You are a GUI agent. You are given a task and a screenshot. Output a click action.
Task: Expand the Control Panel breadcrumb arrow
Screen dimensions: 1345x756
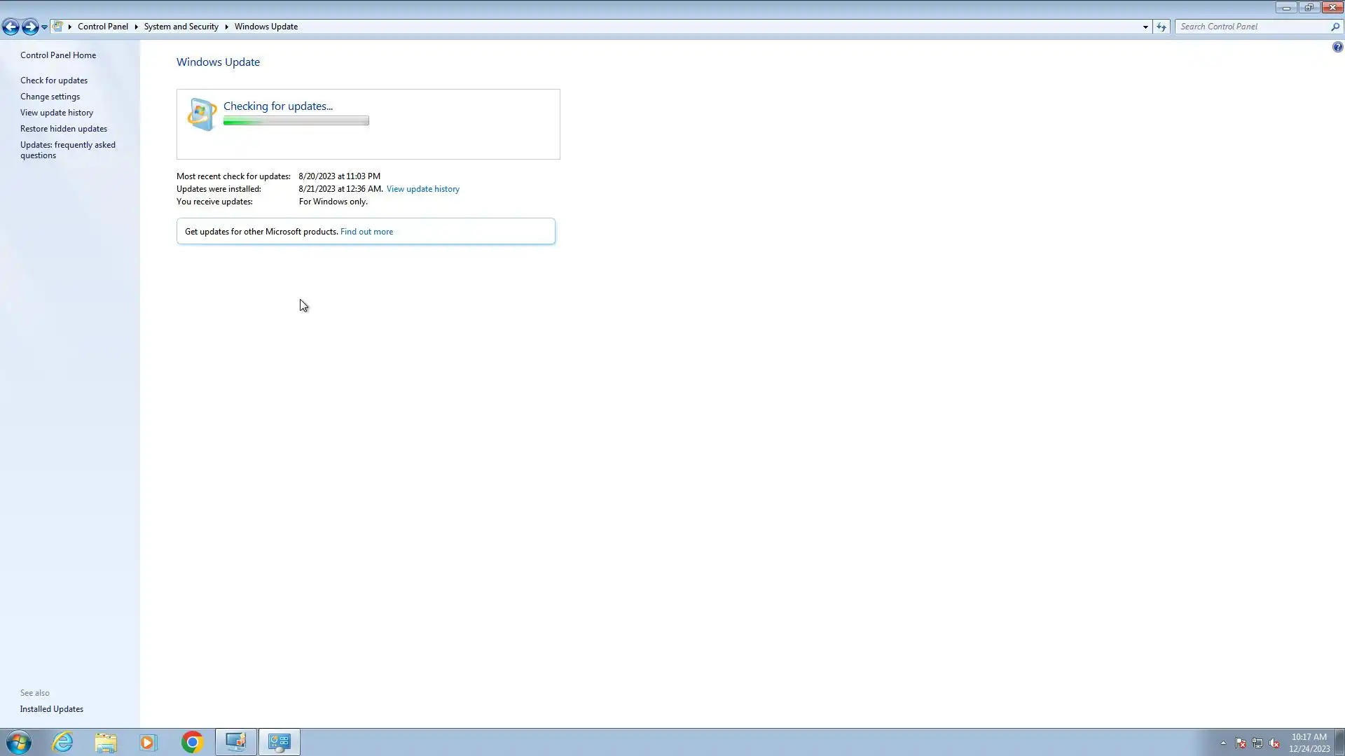pyautogui.click(x=136, y=27)
